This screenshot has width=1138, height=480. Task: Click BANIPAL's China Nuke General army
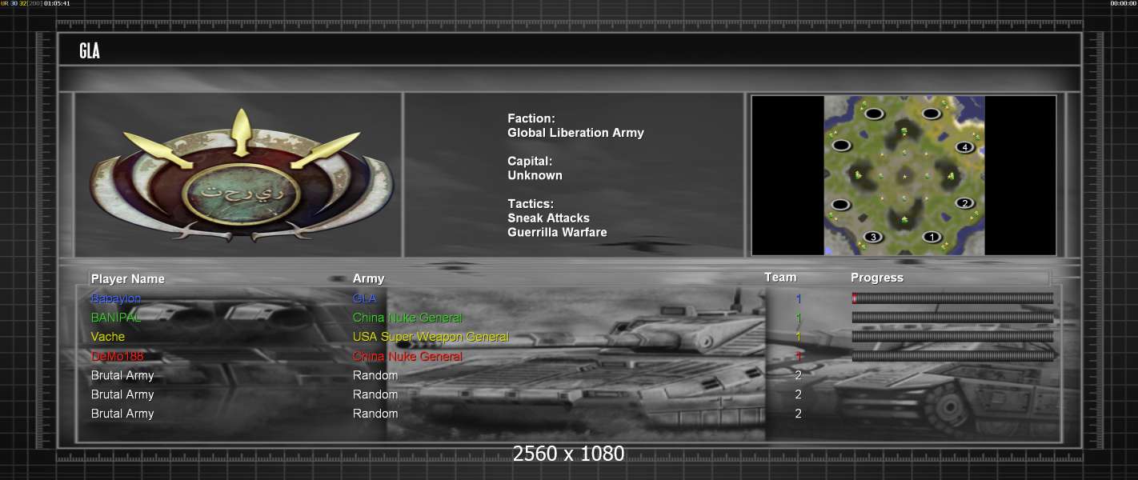pos(407,318)
